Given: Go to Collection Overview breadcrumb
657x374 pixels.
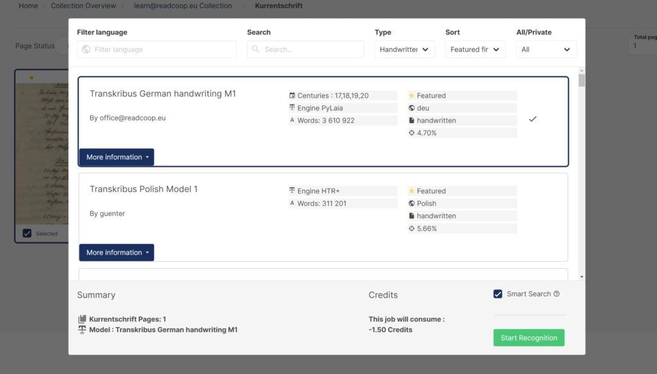Looking at the screenshot, I should coord(83,6).
